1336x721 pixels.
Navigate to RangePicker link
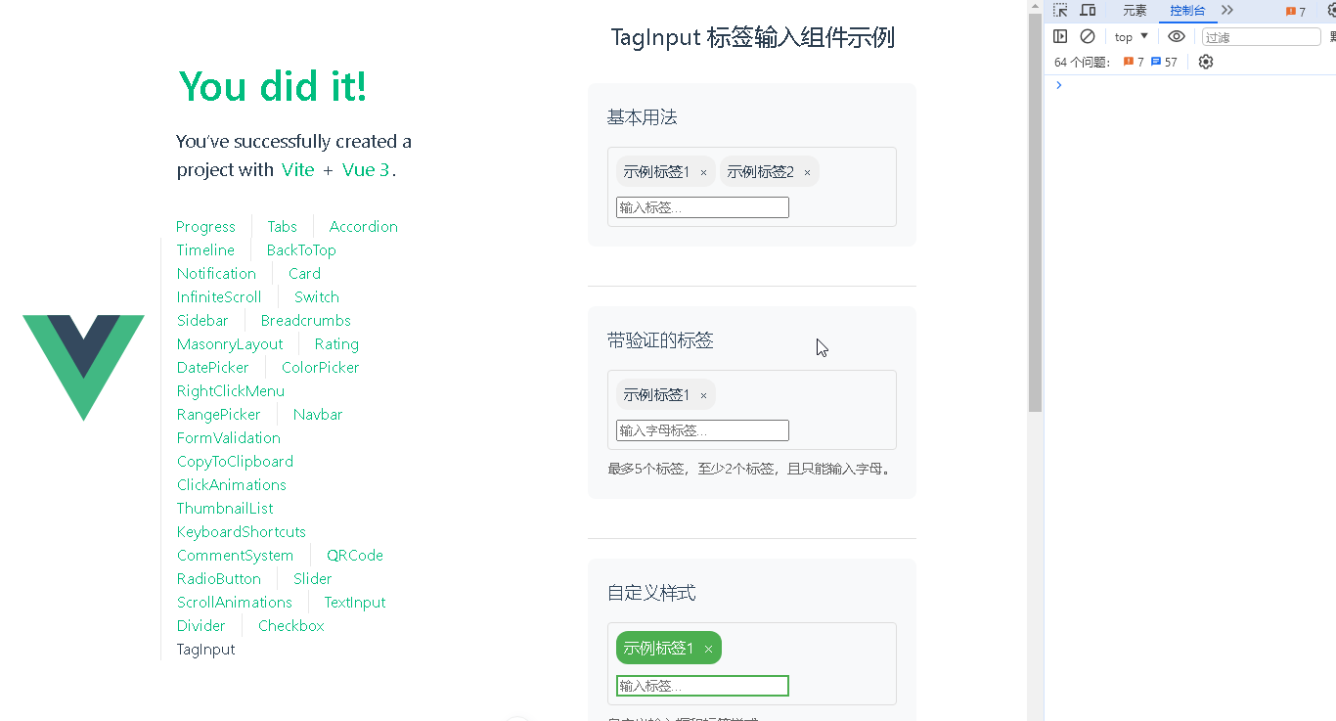219,414
